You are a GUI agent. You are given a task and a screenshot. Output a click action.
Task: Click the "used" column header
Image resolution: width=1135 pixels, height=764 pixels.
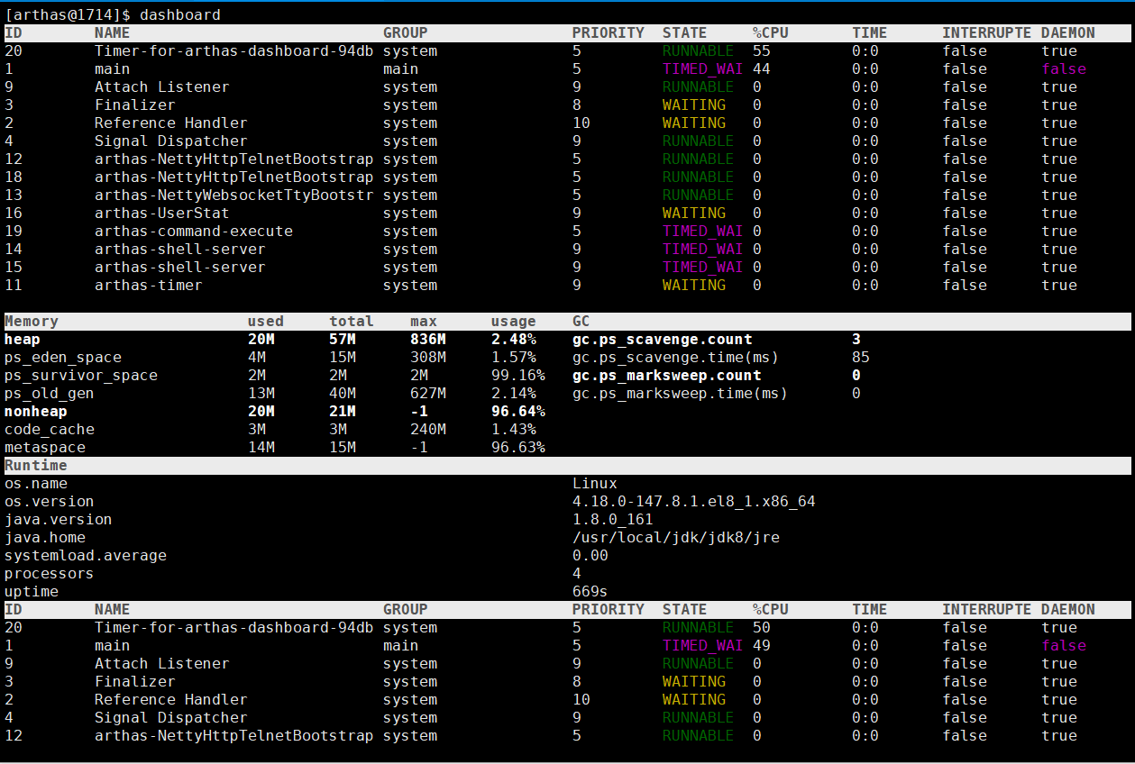(266, 322)
